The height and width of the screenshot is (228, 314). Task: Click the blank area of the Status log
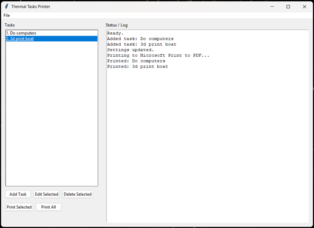click(207, 146)
